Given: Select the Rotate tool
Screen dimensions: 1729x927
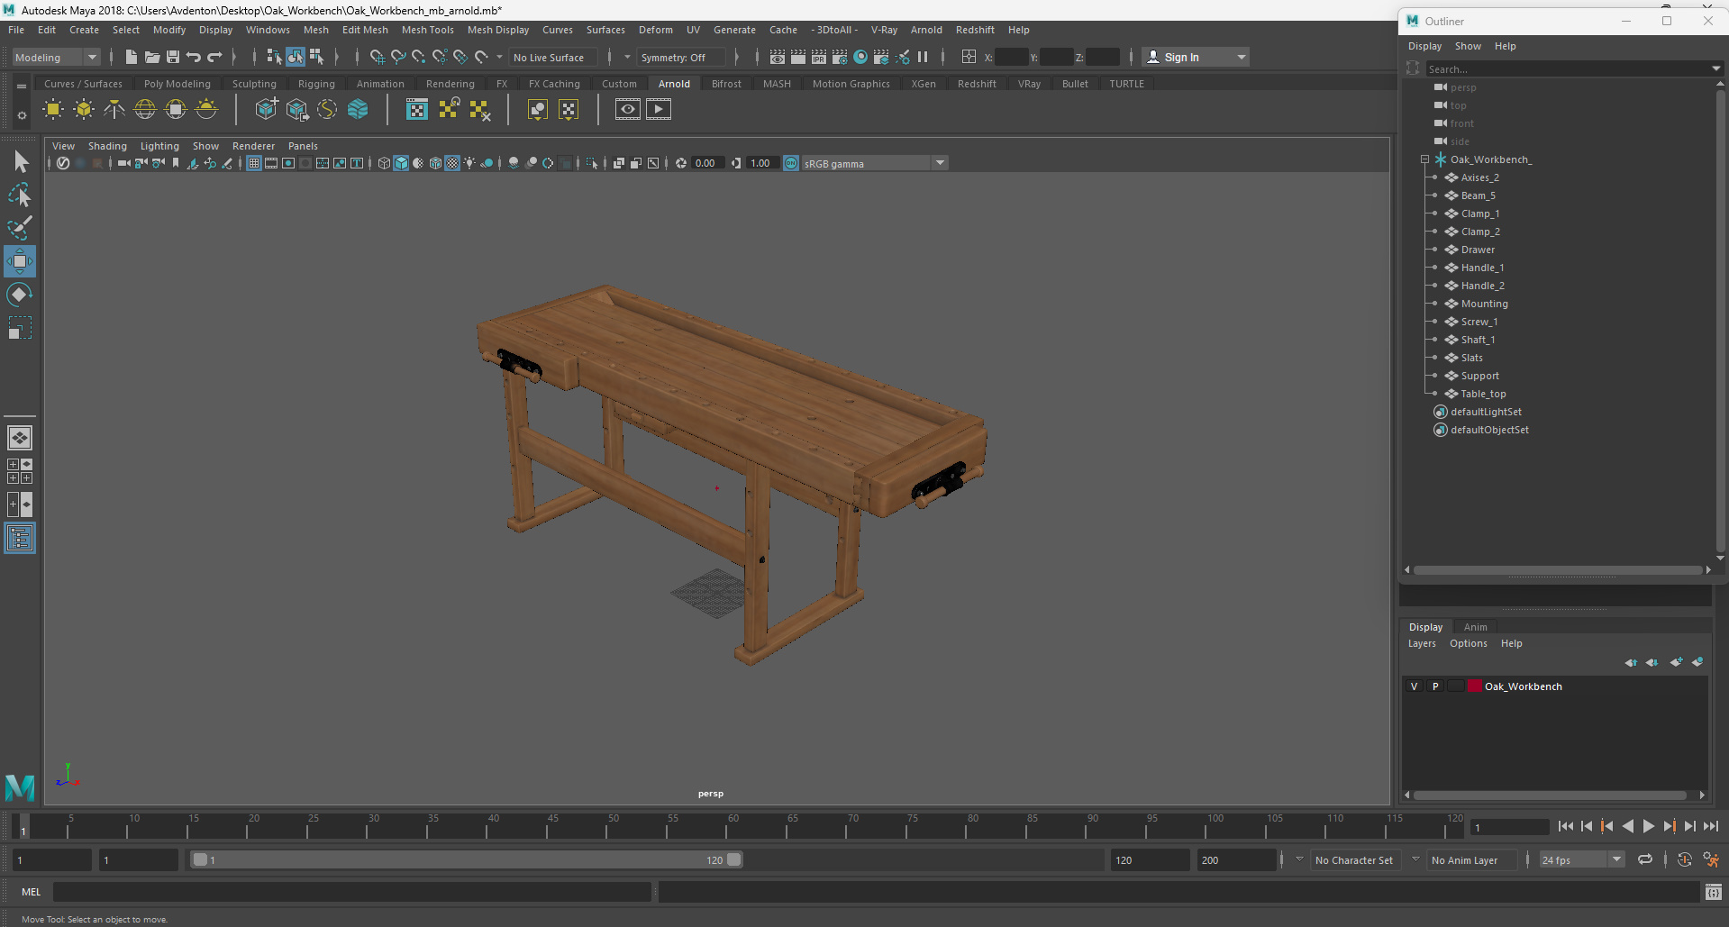Looking at the screenshot, I should coord(20,295).
